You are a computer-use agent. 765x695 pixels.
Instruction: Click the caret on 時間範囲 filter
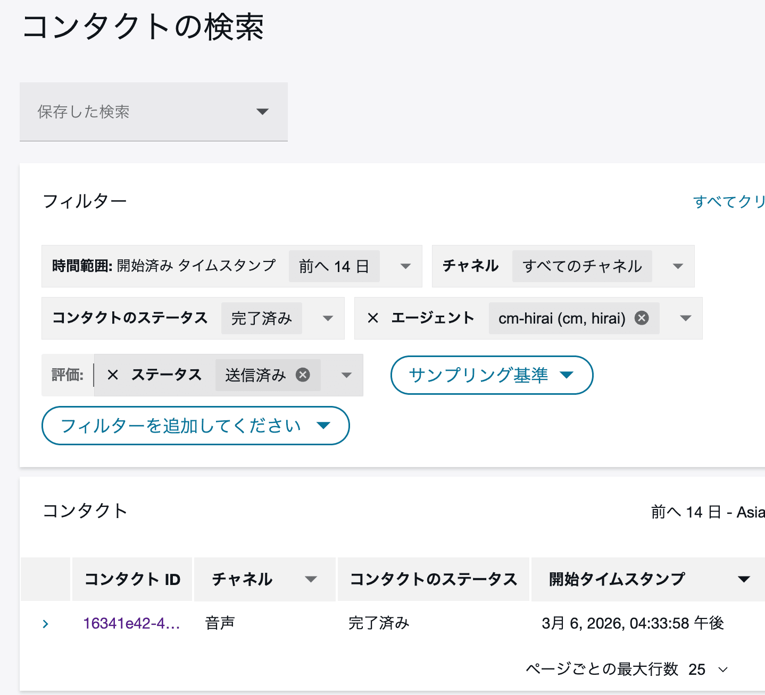click(x=405, y=266)
